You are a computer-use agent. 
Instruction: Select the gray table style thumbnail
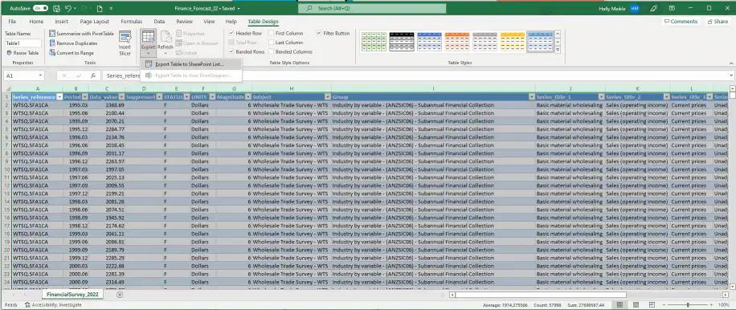485,42
